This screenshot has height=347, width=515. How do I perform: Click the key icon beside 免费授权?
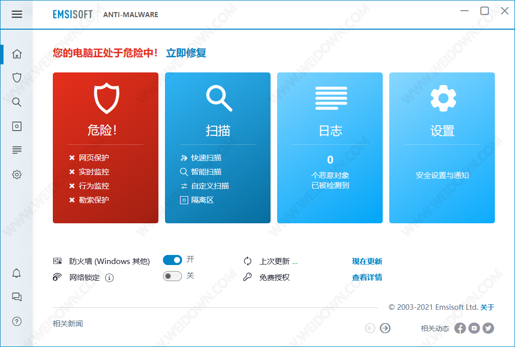click(x=247, y=277)
